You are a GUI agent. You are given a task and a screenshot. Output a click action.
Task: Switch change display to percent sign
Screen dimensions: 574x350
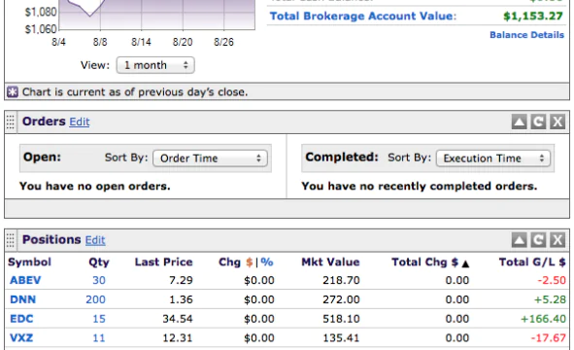[x=267, y=262]
